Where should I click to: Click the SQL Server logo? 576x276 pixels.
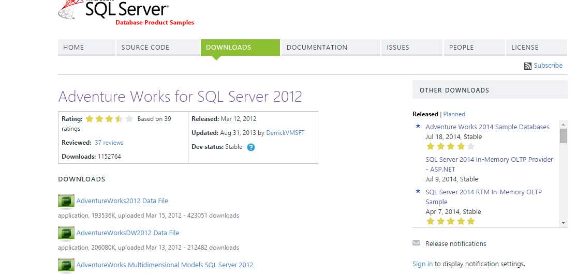tap(113, 9)
